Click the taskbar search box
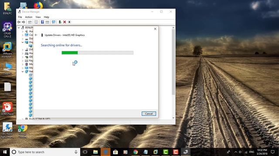The width and height of the screenshot is (279, 156). [45, 152]
